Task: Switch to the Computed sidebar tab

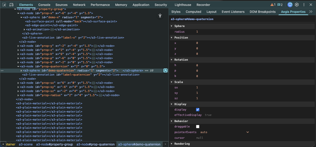Action: coord(193,12)
